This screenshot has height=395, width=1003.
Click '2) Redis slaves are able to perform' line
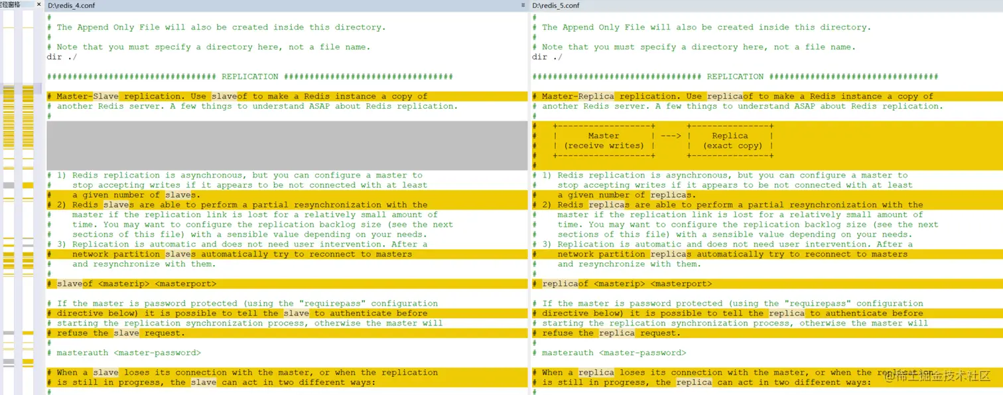click(x=287, y=205)
